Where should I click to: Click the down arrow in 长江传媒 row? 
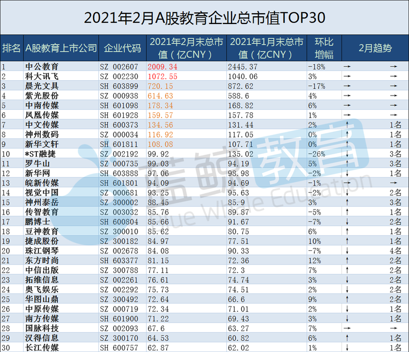[x=347, y=347]
